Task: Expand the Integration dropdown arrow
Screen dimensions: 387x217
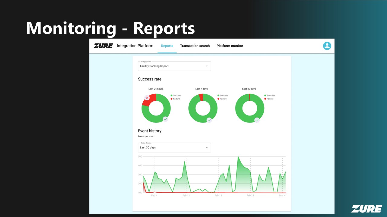Action: point(207,66)
